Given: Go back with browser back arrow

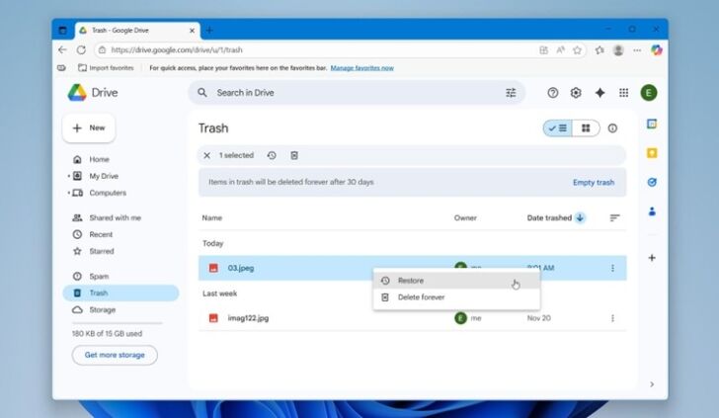Looking at the screenshot, I should pos(62,50).
